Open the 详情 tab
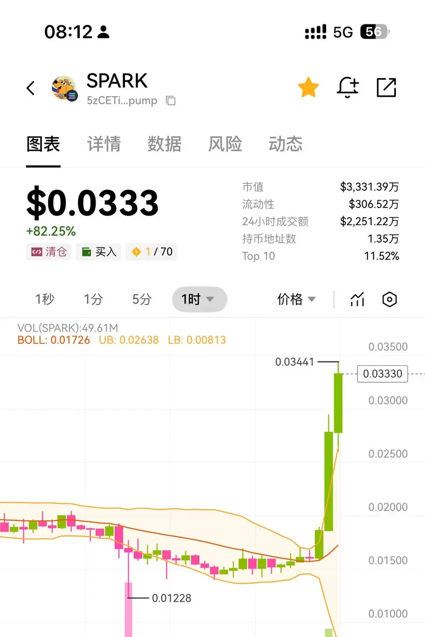425x637 pixels. pos(104,144)
